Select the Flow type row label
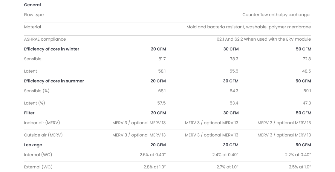This screenshot has height=172, width=335. click(34, 15)
